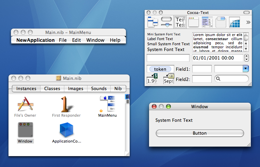The width and height of the screenshot is (260, 167).
Task: Click the empty text field above token field
Action: [168, 58]
